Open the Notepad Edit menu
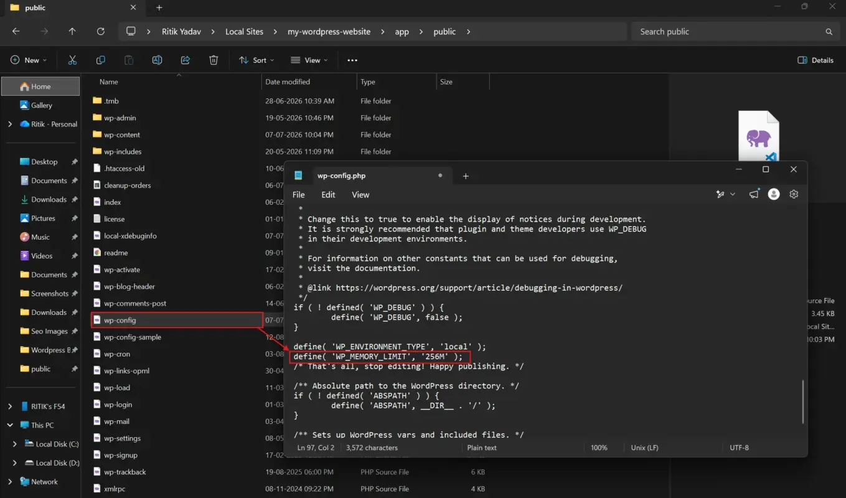Viewport: 846px width, 498px height. tap(328, 195)
